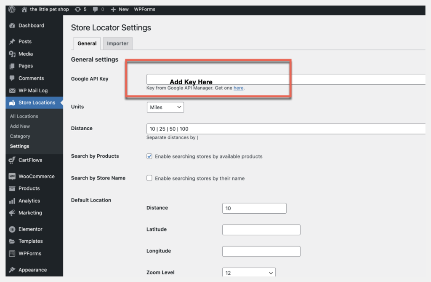
Task: Click the WordPress logo in the top bar
Action: pyautogui.click(x=11, y=9)
